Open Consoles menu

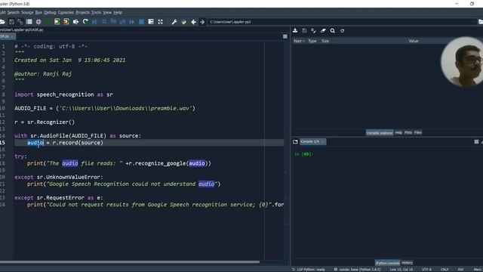click(66, 13)
